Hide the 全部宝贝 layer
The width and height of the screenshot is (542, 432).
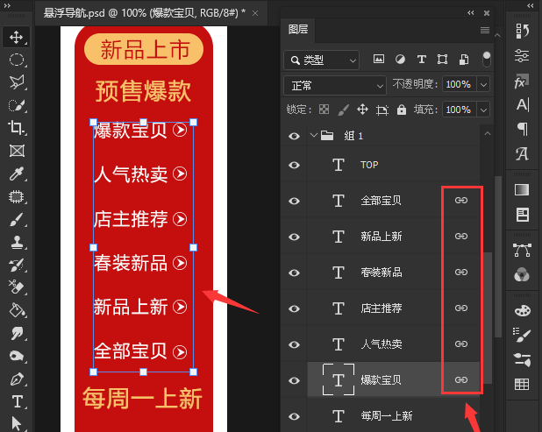[294, 201]
